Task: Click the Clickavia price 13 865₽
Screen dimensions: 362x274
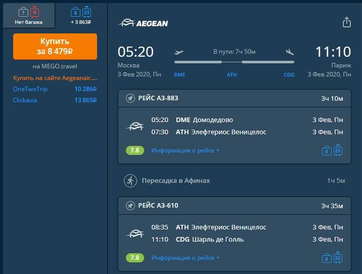Action: click(85, 100)
